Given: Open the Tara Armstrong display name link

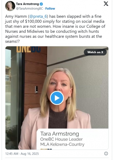Looking at the screenshot, I should pyautogui.click(x=27, y=4).
